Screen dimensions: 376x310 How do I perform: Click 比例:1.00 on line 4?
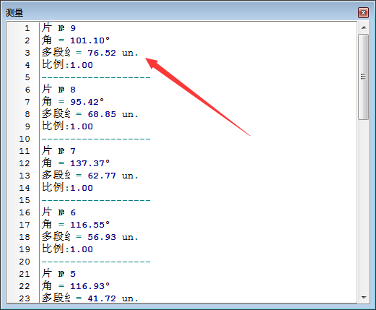click(x=67, y=65)
